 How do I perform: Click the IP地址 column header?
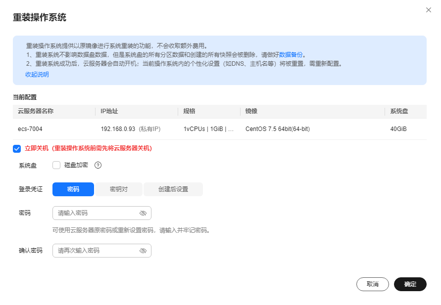[109, 111]
